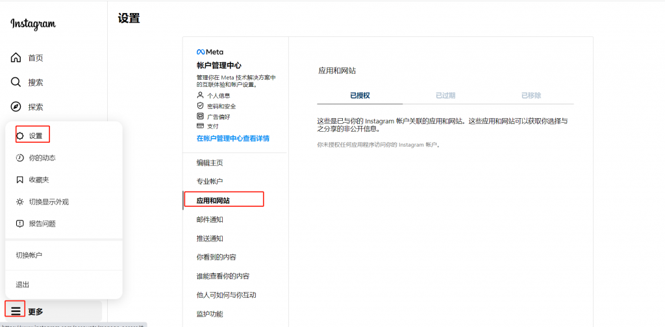Viewport: 665px width, 327px height.
Task: Open 在帐户管理中心查看详情 link
Action: [x=233, y=138]
